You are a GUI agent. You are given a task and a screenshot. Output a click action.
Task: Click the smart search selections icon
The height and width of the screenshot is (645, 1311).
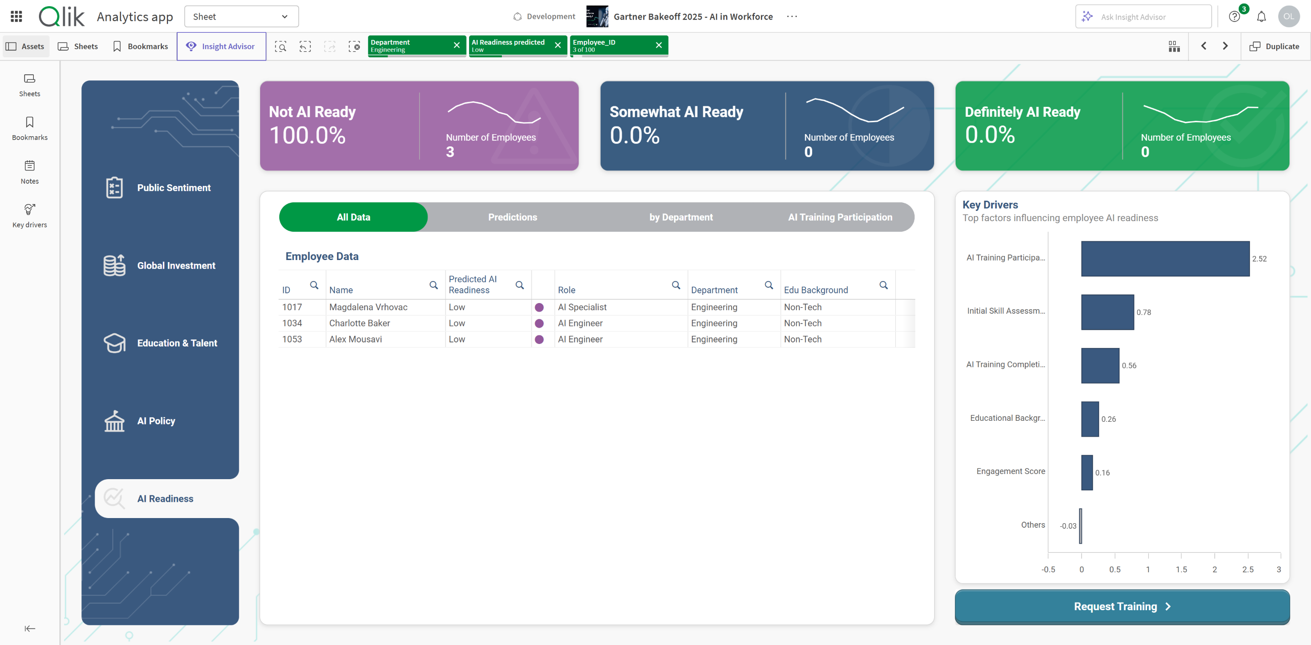280,47
